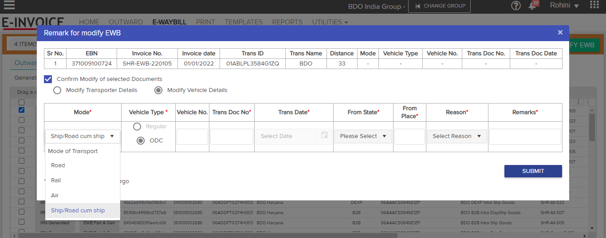Choose Rail from the mode list

(x=83, y=180)
